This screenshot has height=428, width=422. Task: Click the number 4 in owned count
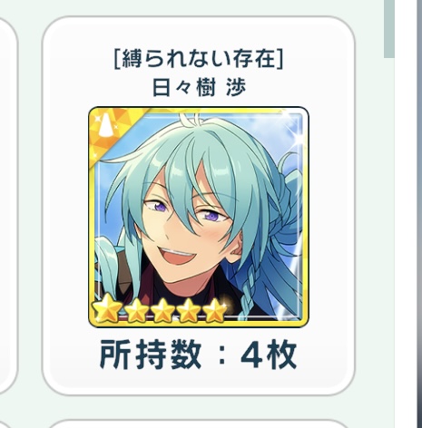click(x=251, y=356)
